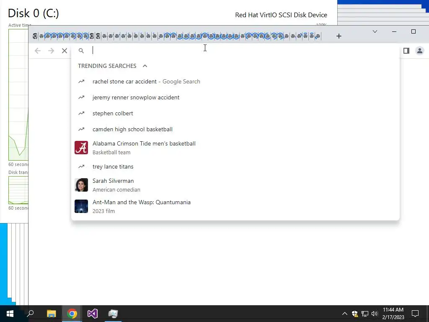The height and width of the screenshot is (322, 429).
Task: Minimize the Chrome window
Action: pyautogui.click(x=394, y=31)
